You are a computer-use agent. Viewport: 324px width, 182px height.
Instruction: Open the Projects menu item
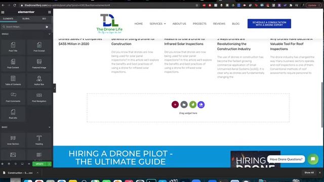[x=199, y=24]
